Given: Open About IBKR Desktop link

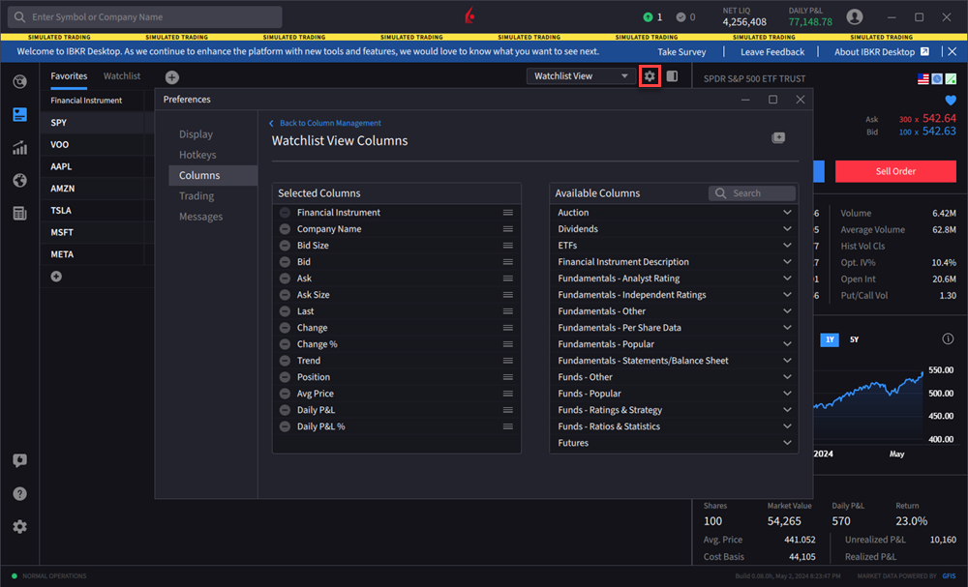Looking at the screenshot, I should (x=882, y=52).
